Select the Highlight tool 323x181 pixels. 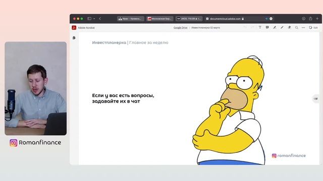pyautogui.click(x=275, y=27)
